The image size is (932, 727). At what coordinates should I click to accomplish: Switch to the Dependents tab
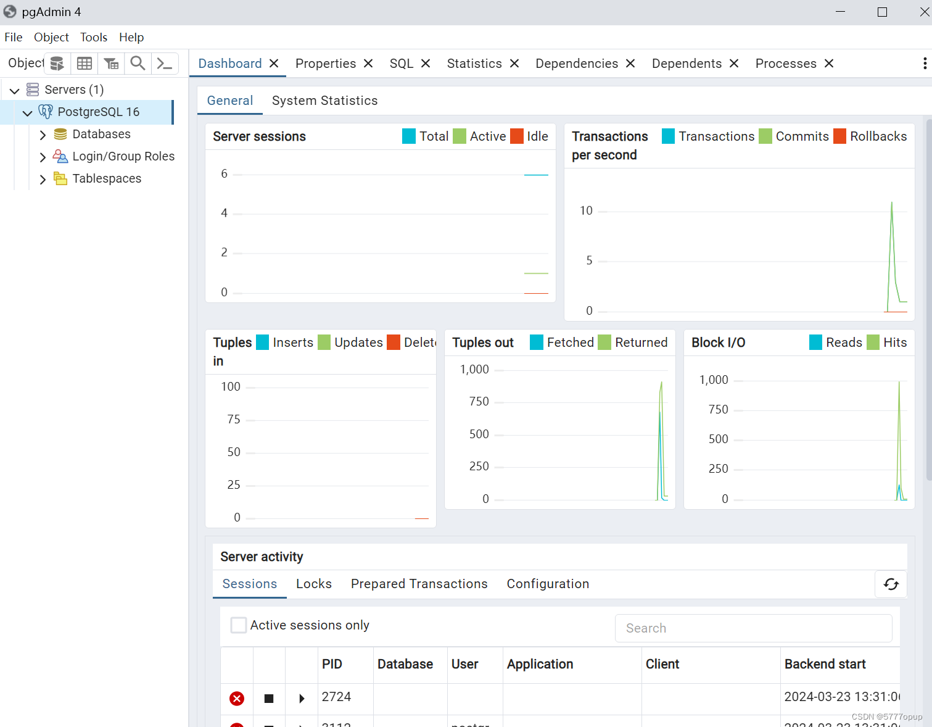[x=687, y=64]
